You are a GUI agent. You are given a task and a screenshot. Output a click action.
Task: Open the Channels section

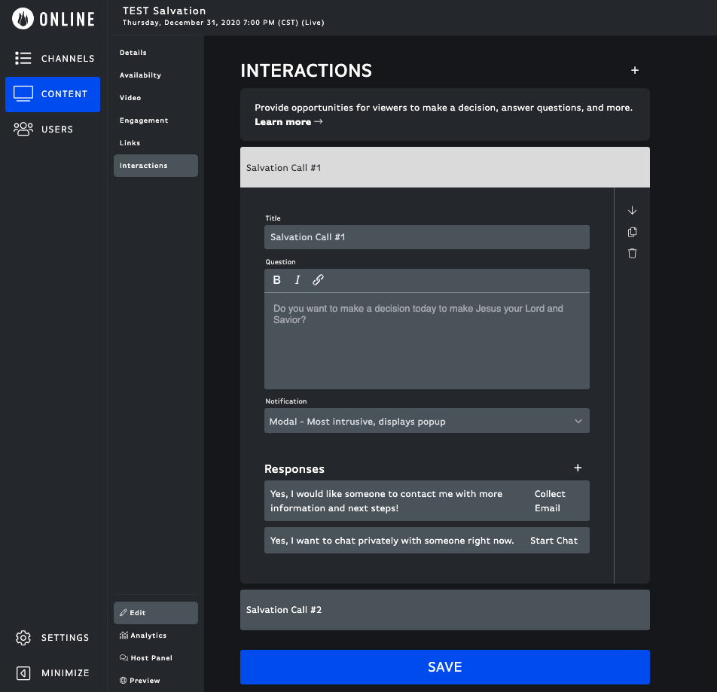pyautogui.click(x=53, y=59)
